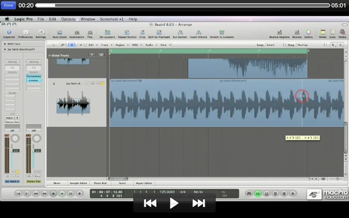Click the Split by Playhead icon
The width and height of the screenshot is (349, 218).
coord(159,32)
